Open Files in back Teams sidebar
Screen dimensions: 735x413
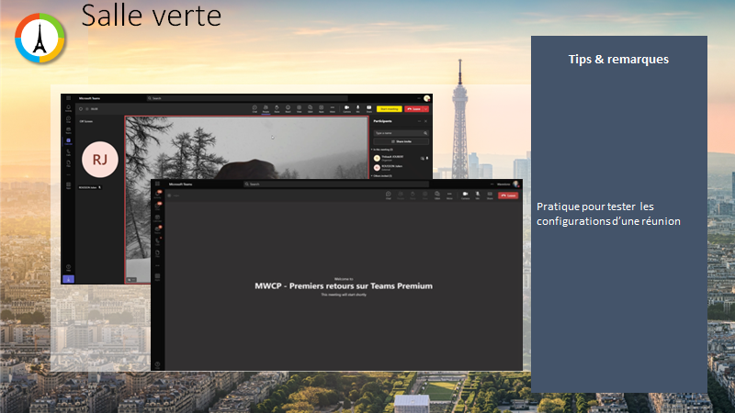(x=68, y=163)
